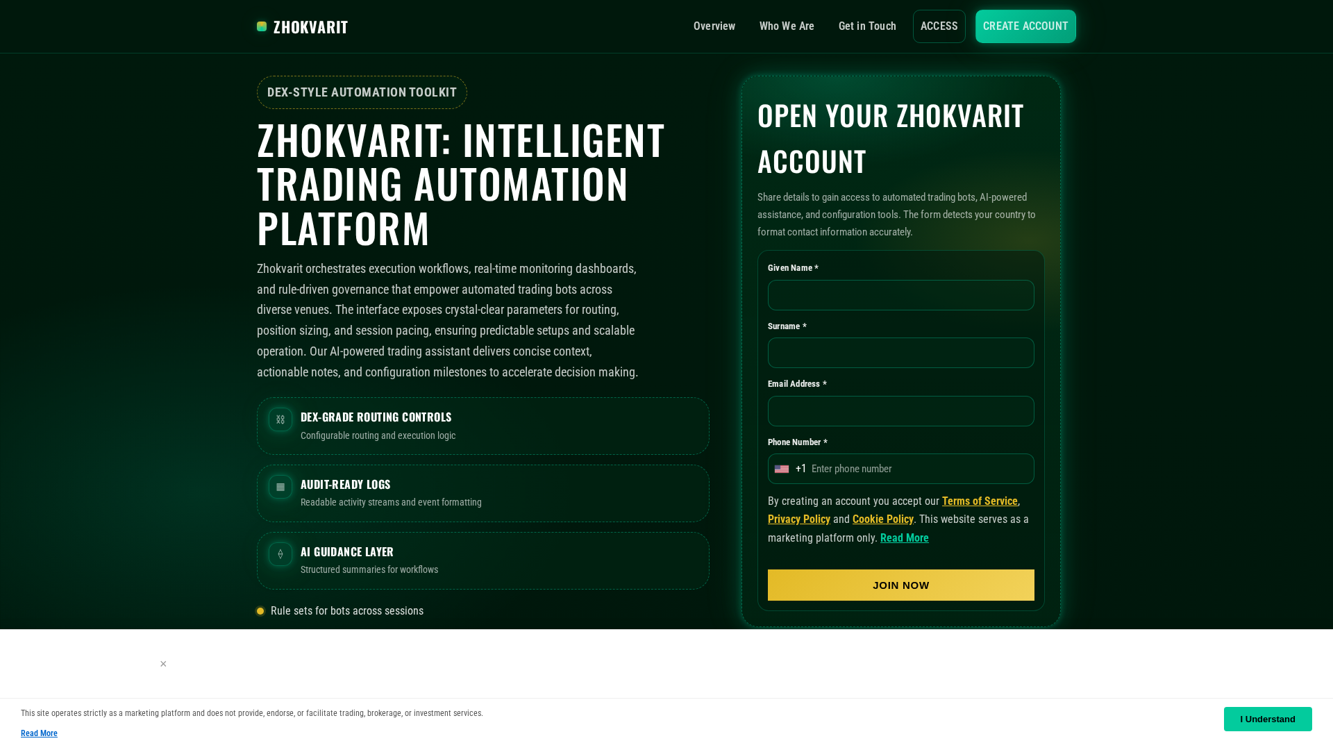Viewport: 1333px width, 750px height.
Task: Click the yellow bullet beside Rule sets
Action: pyautogui.click(x=260, y=611)
